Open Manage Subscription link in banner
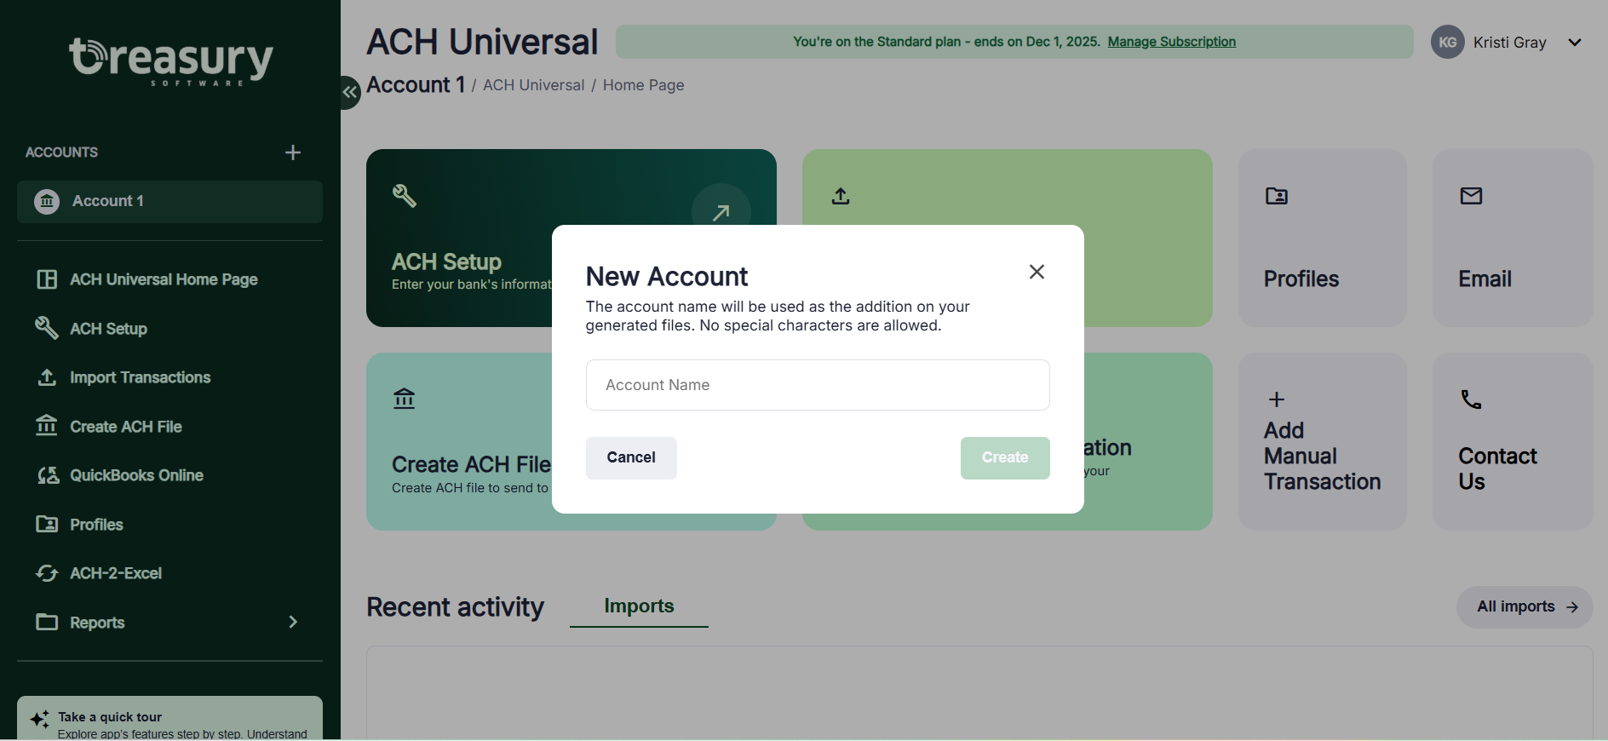 pos(1171,42)
